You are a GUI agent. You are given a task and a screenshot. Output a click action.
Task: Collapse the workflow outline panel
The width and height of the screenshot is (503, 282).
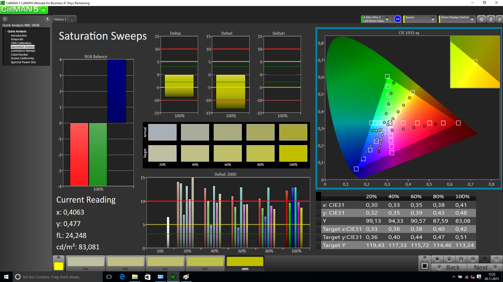click(47, 19)
